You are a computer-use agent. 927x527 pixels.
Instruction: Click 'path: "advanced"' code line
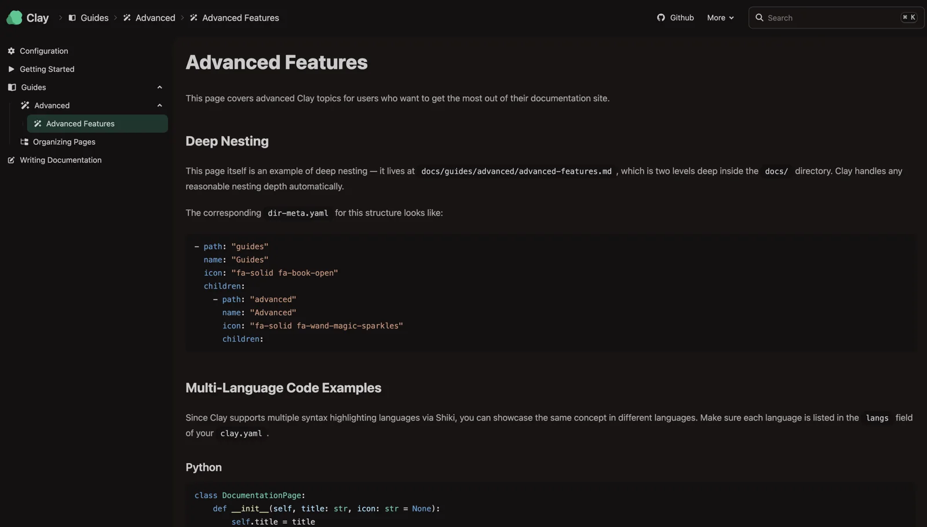tap(254, 299)
